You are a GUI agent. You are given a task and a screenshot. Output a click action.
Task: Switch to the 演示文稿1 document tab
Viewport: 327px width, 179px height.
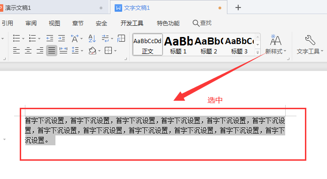pyautogui.click(x=54, y=8)
